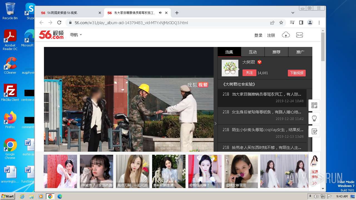The height and width of the screenshot is (200, 356).
Task: Open the 鱼初初新主播 thumbnail
Action: click(169, 171)
